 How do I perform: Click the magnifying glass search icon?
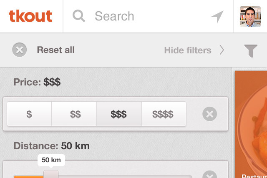(x=78, y=16)
